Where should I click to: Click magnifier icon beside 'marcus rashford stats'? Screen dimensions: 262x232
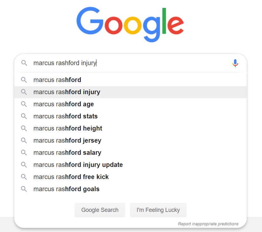point(24,116)
